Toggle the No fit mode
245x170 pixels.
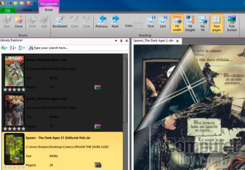click(203, 23)
